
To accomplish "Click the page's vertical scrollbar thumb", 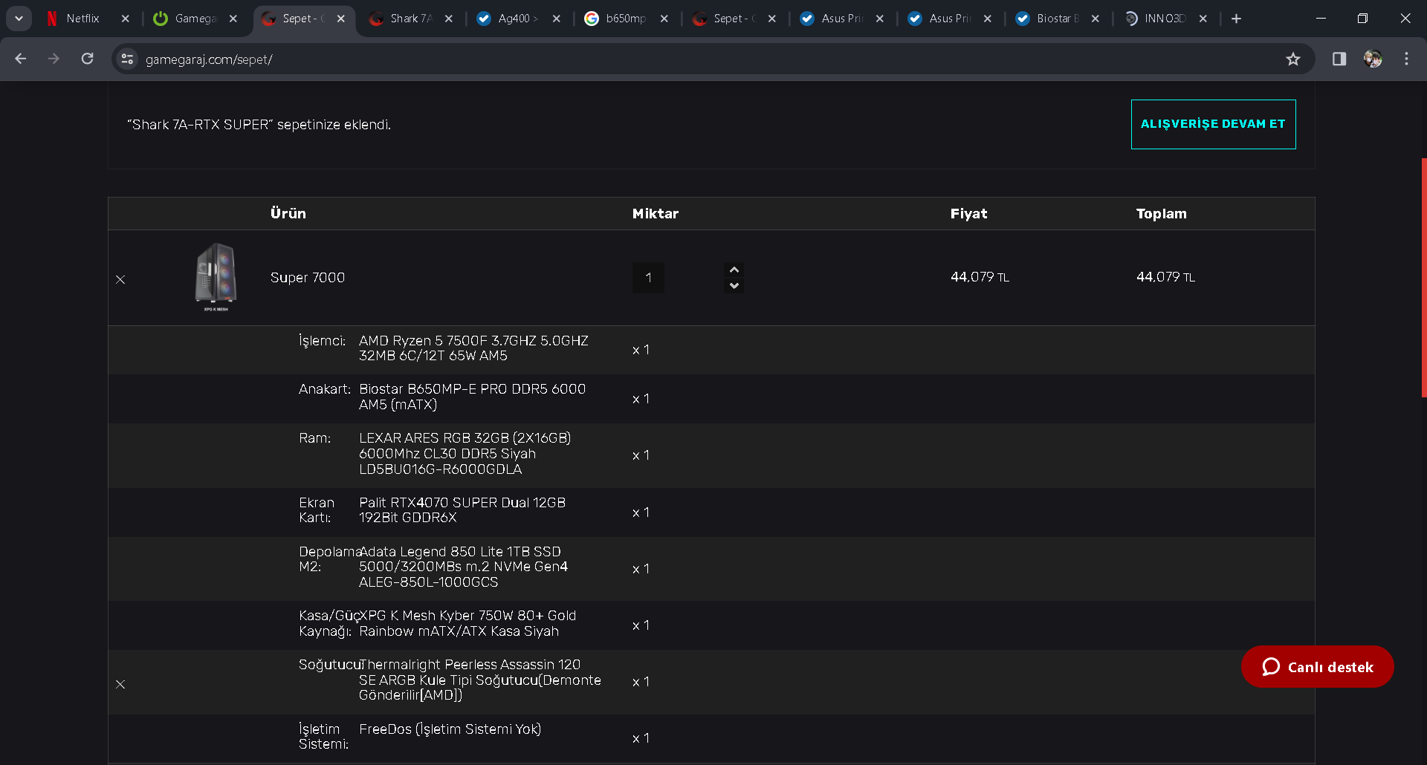I will click(1424, 278).
